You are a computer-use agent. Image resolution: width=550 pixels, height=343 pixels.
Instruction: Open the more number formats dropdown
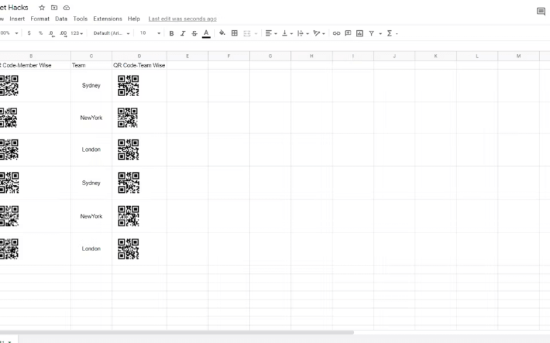(77, 33)
